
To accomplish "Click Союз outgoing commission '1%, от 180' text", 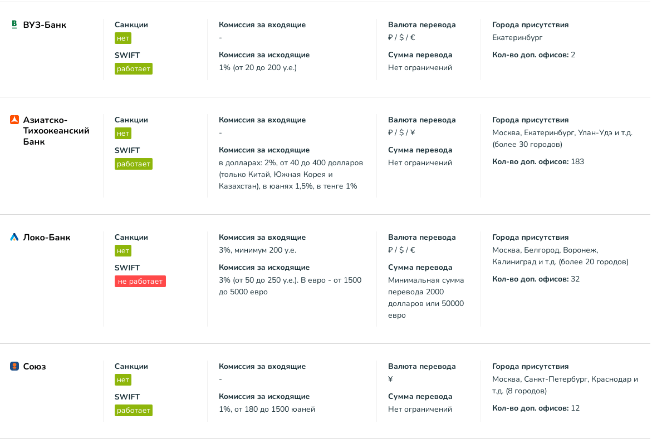I will (x=267, y=410).
